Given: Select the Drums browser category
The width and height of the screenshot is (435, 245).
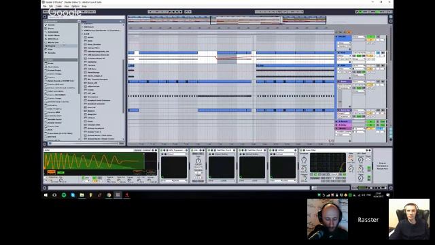Looking at the screenshot, I should pos(52,29).
